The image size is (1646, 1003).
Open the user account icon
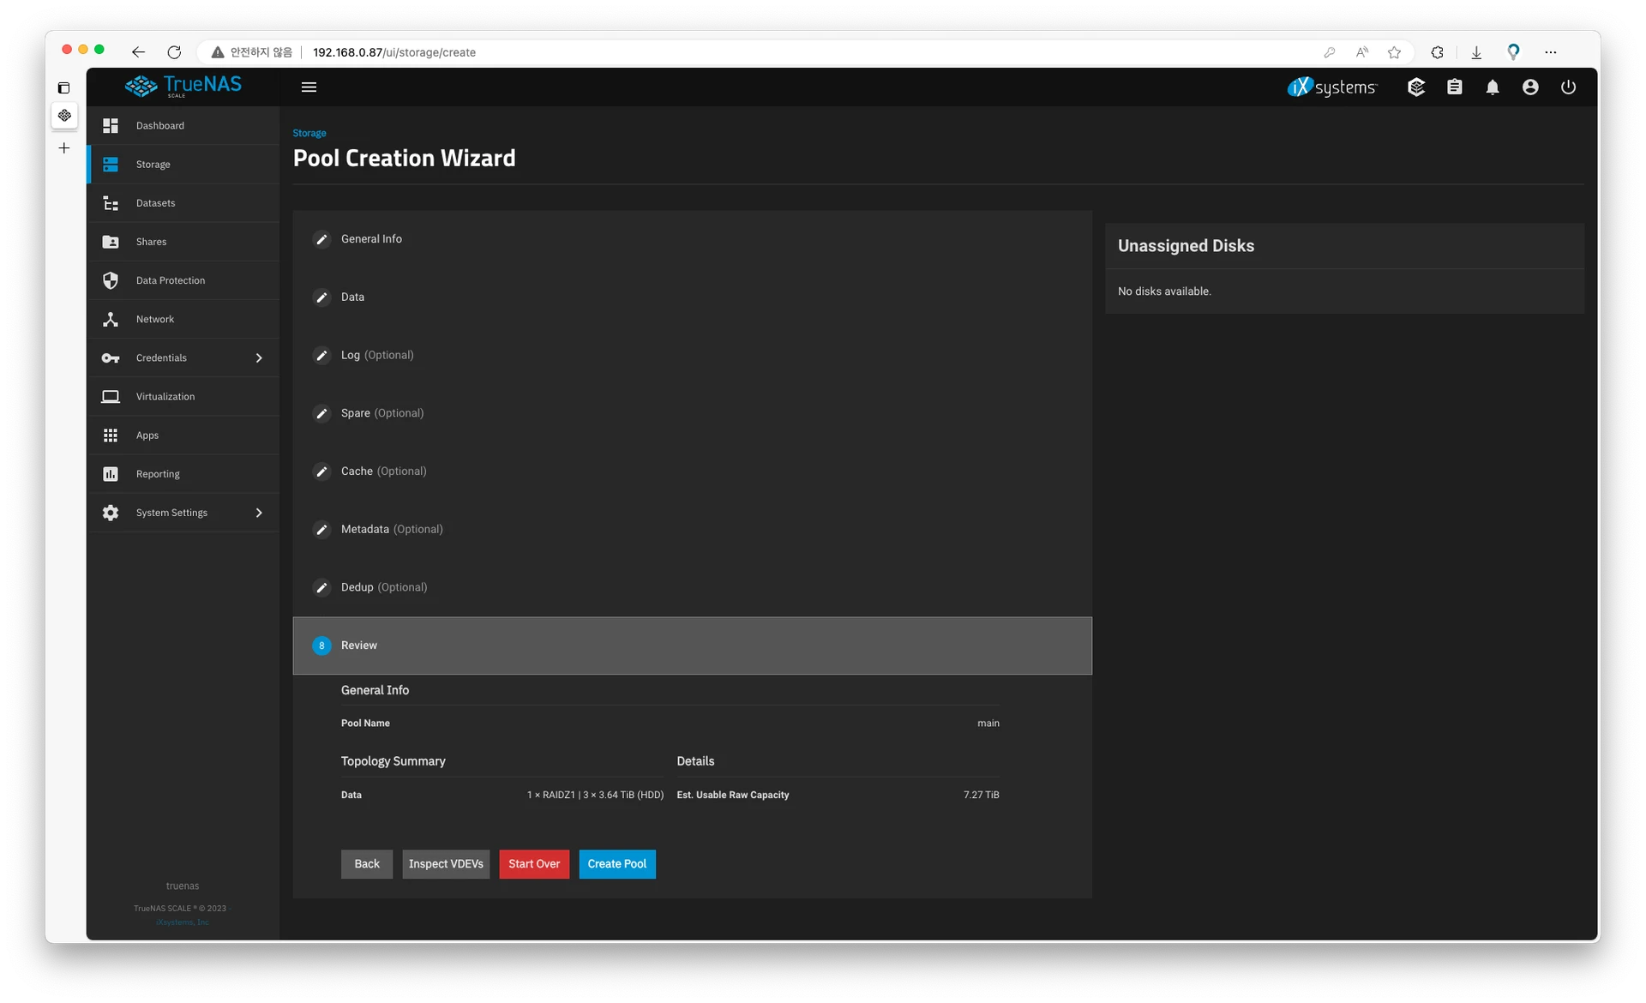(x=1530, y=87)
